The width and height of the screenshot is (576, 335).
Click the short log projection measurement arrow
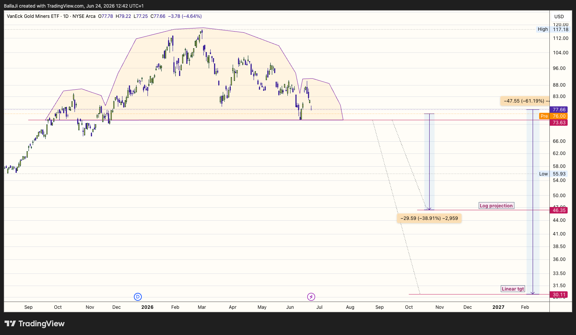[429, 161]
